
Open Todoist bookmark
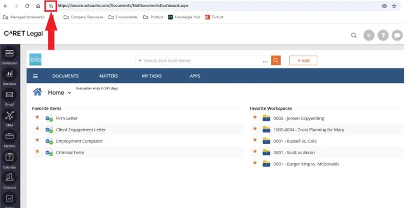214,17
